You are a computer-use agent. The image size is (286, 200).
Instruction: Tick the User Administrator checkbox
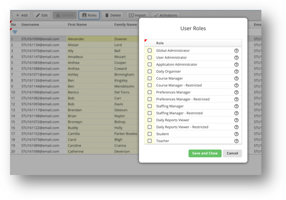pyautogui.click(x=150, y=57)
